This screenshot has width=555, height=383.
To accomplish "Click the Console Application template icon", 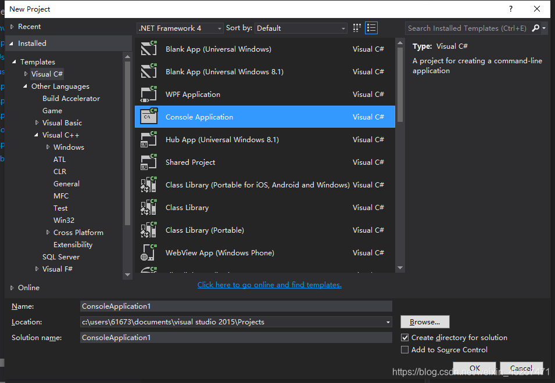I will (149, 116).
